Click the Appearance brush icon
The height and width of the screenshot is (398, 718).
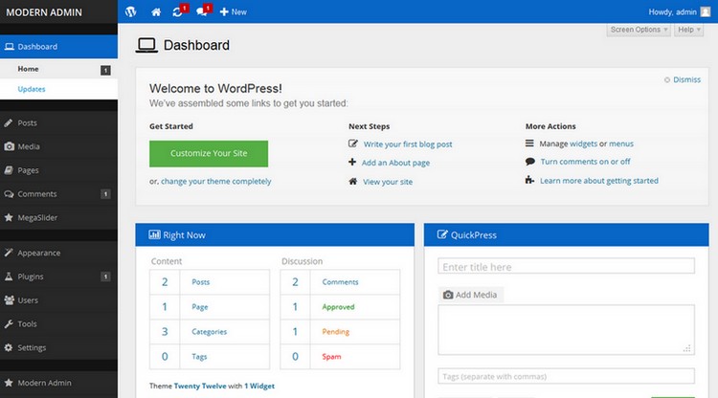(x=9, y=253)
